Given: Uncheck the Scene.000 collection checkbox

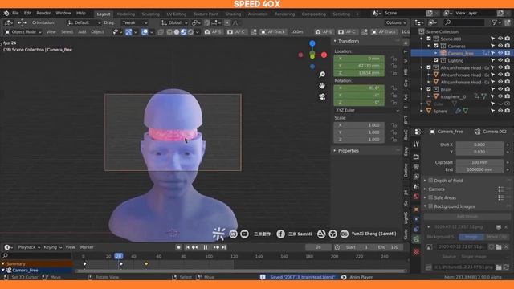Looking at the screenshot, I should tap(429, 39).
